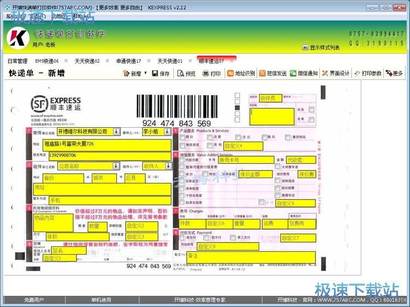The height and width of the screenshot is (307, 410).
Task: Close the 天天快递01 tab
Action: point(190,61)
